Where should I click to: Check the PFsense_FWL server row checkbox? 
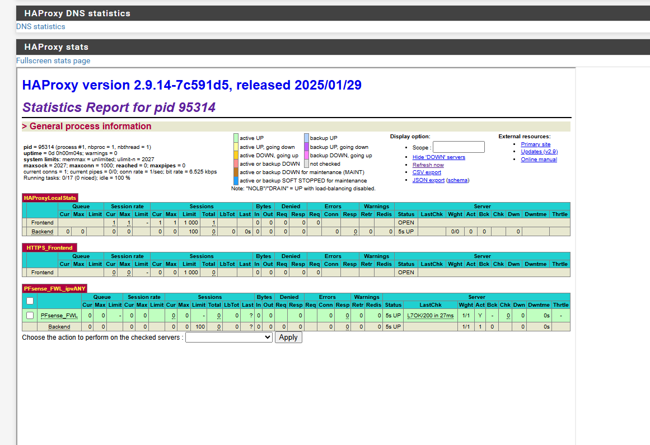(x=30, y=315)
